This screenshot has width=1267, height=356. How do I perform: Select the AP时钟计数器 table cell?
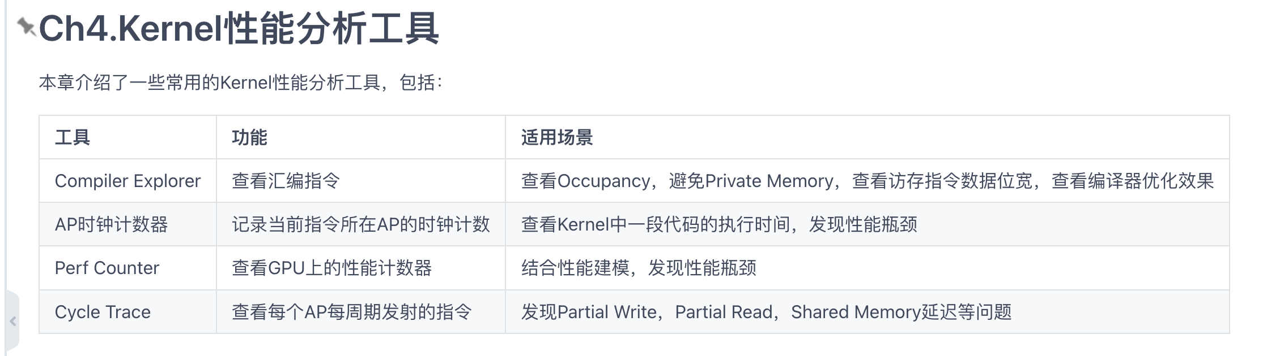[x=111, y=224]
